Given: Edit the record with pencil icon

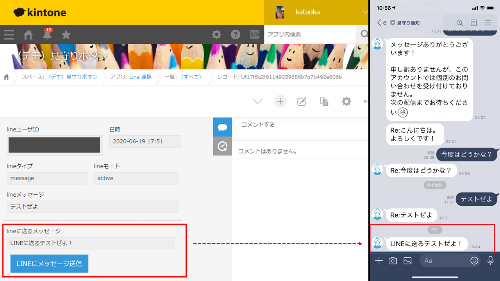Looking at the screenshot, I should (302, 101).
